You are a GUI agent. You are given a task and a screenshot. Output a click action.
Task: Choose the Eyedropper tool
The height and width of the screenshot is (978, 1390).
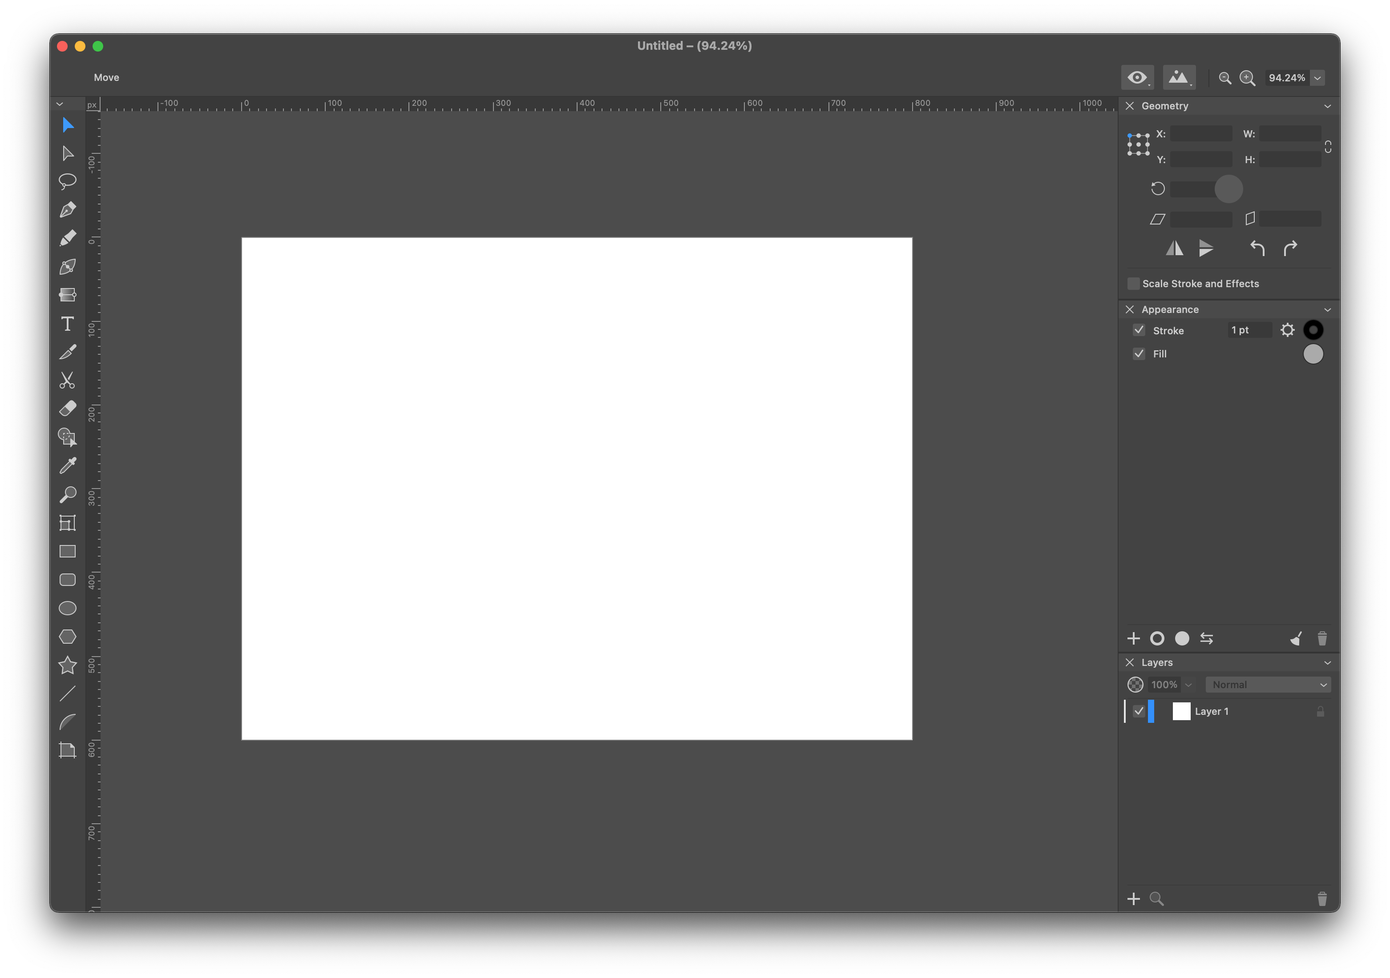[68, 466]
